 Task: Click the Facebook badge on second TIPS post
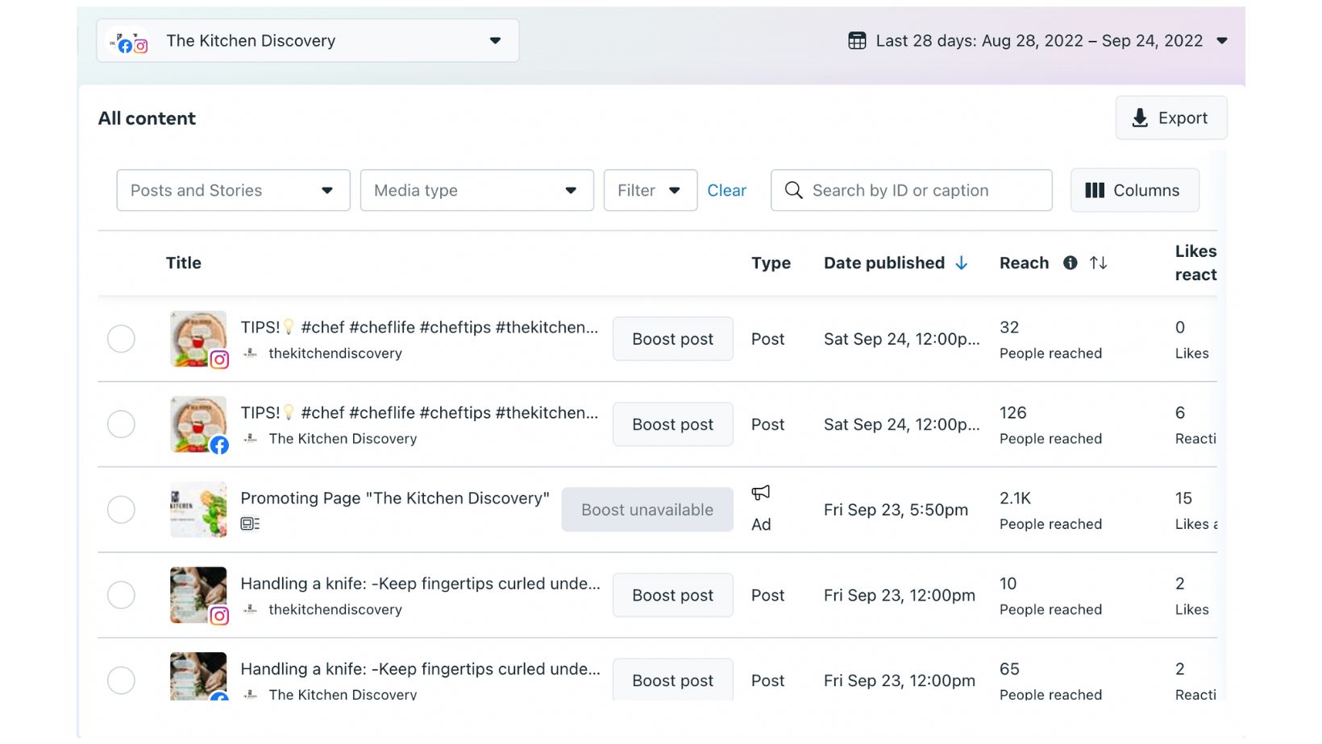(219, 445)
